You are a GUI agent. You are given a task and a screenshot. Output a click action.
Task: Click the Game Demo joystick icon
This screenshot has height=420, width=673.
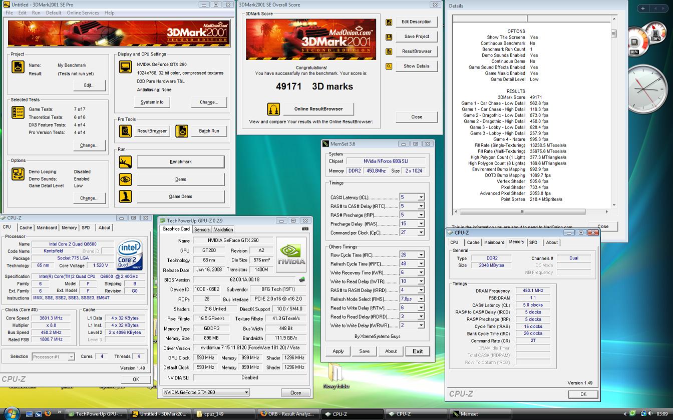click(125, 196)
